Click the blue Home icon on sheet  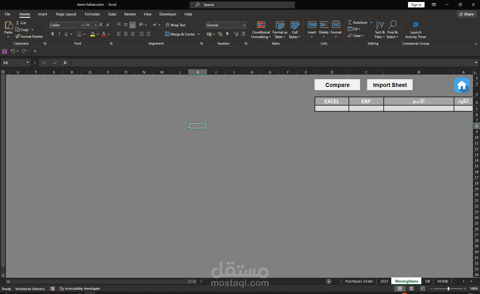(462, 85)
